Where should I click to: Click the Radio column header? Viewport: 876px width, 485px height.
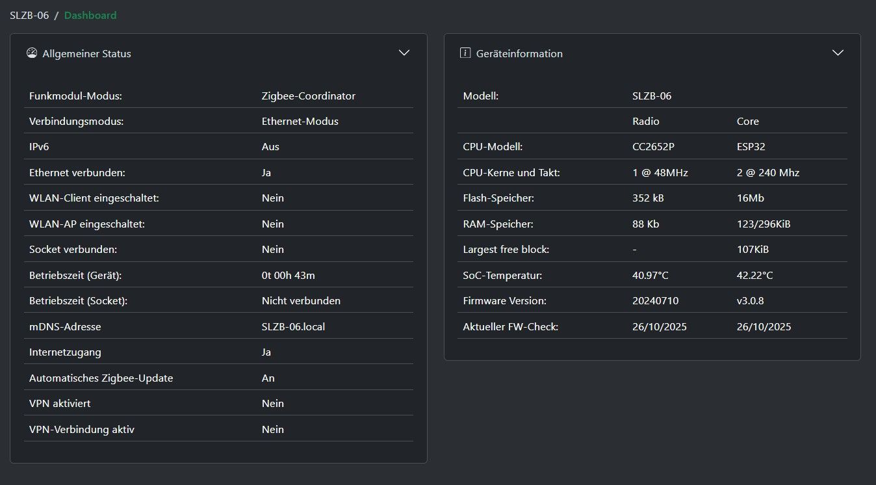pyautogui.click(x=645, y=121)
